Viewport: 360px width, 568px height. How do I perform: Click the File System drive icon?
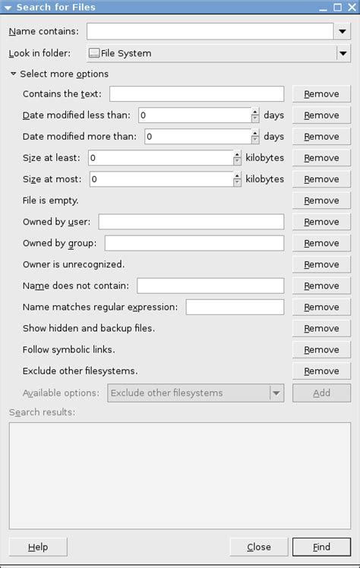[94, 53]
